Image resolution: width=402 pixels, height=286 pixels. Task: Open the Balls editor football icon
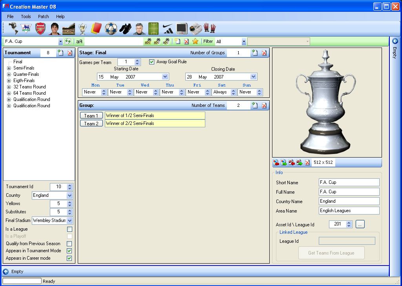111,28
